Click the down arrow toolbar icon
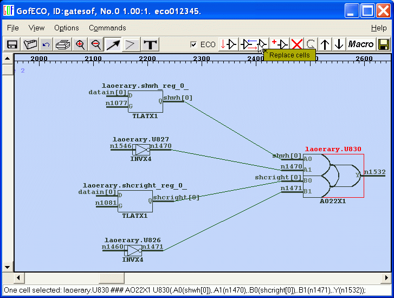Screen dimensions: 394x298 339,44
